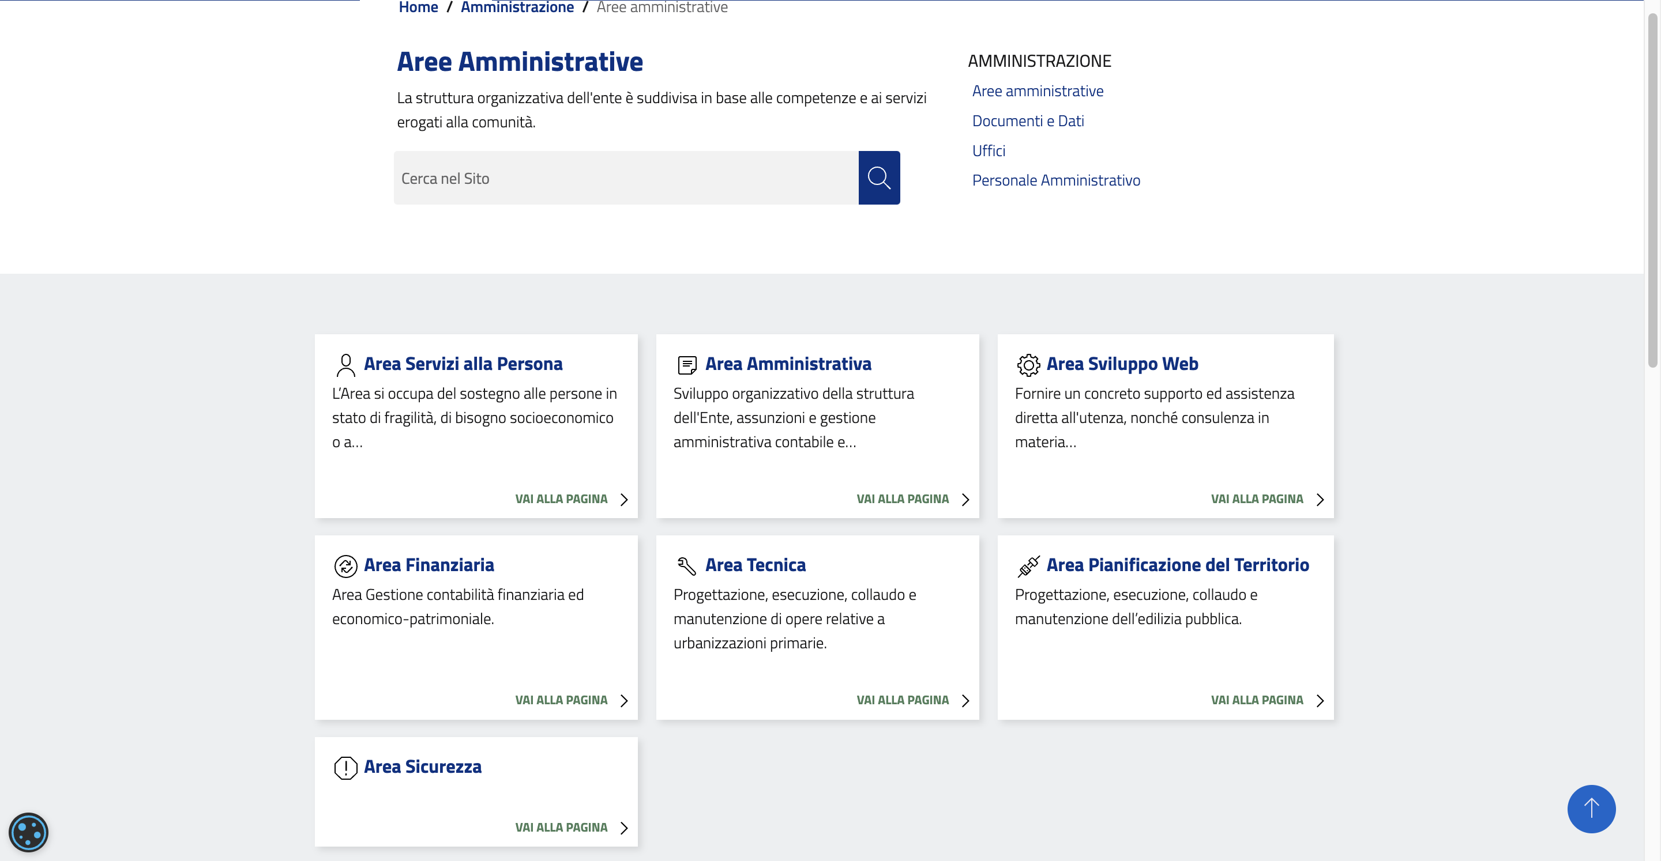This screenshot has height=861, width=1661.
Task: Click the wrench icon beside Area Tecnica
Action: coord(687,566)
